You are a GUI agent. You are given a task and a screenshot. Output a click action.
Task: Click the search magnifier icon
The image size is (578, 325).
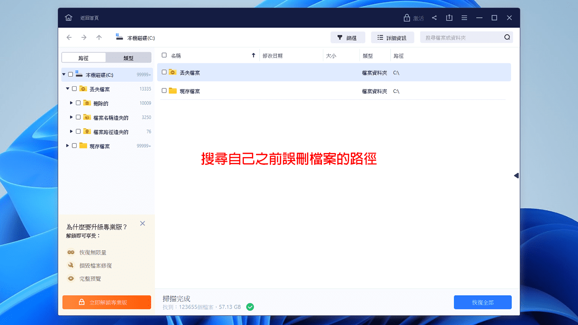click(x=508, y=37)
